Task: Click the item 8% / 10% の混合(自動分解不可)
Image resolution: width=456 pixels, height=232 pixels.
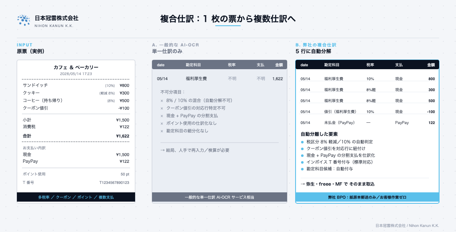Action: pos(199,100)
